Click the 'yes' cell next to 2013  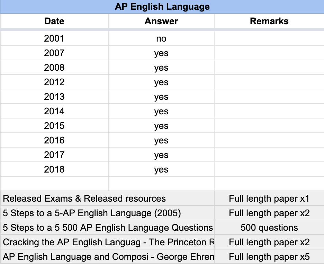tap(161, 97)
